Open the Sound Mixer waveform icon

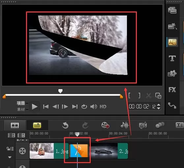click(x=125, y=125)
